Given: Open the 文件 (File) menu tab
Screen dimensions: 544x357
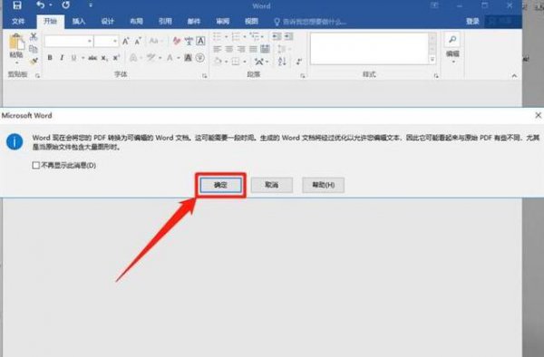Looking at the screenshot, I should click(18, 22).
